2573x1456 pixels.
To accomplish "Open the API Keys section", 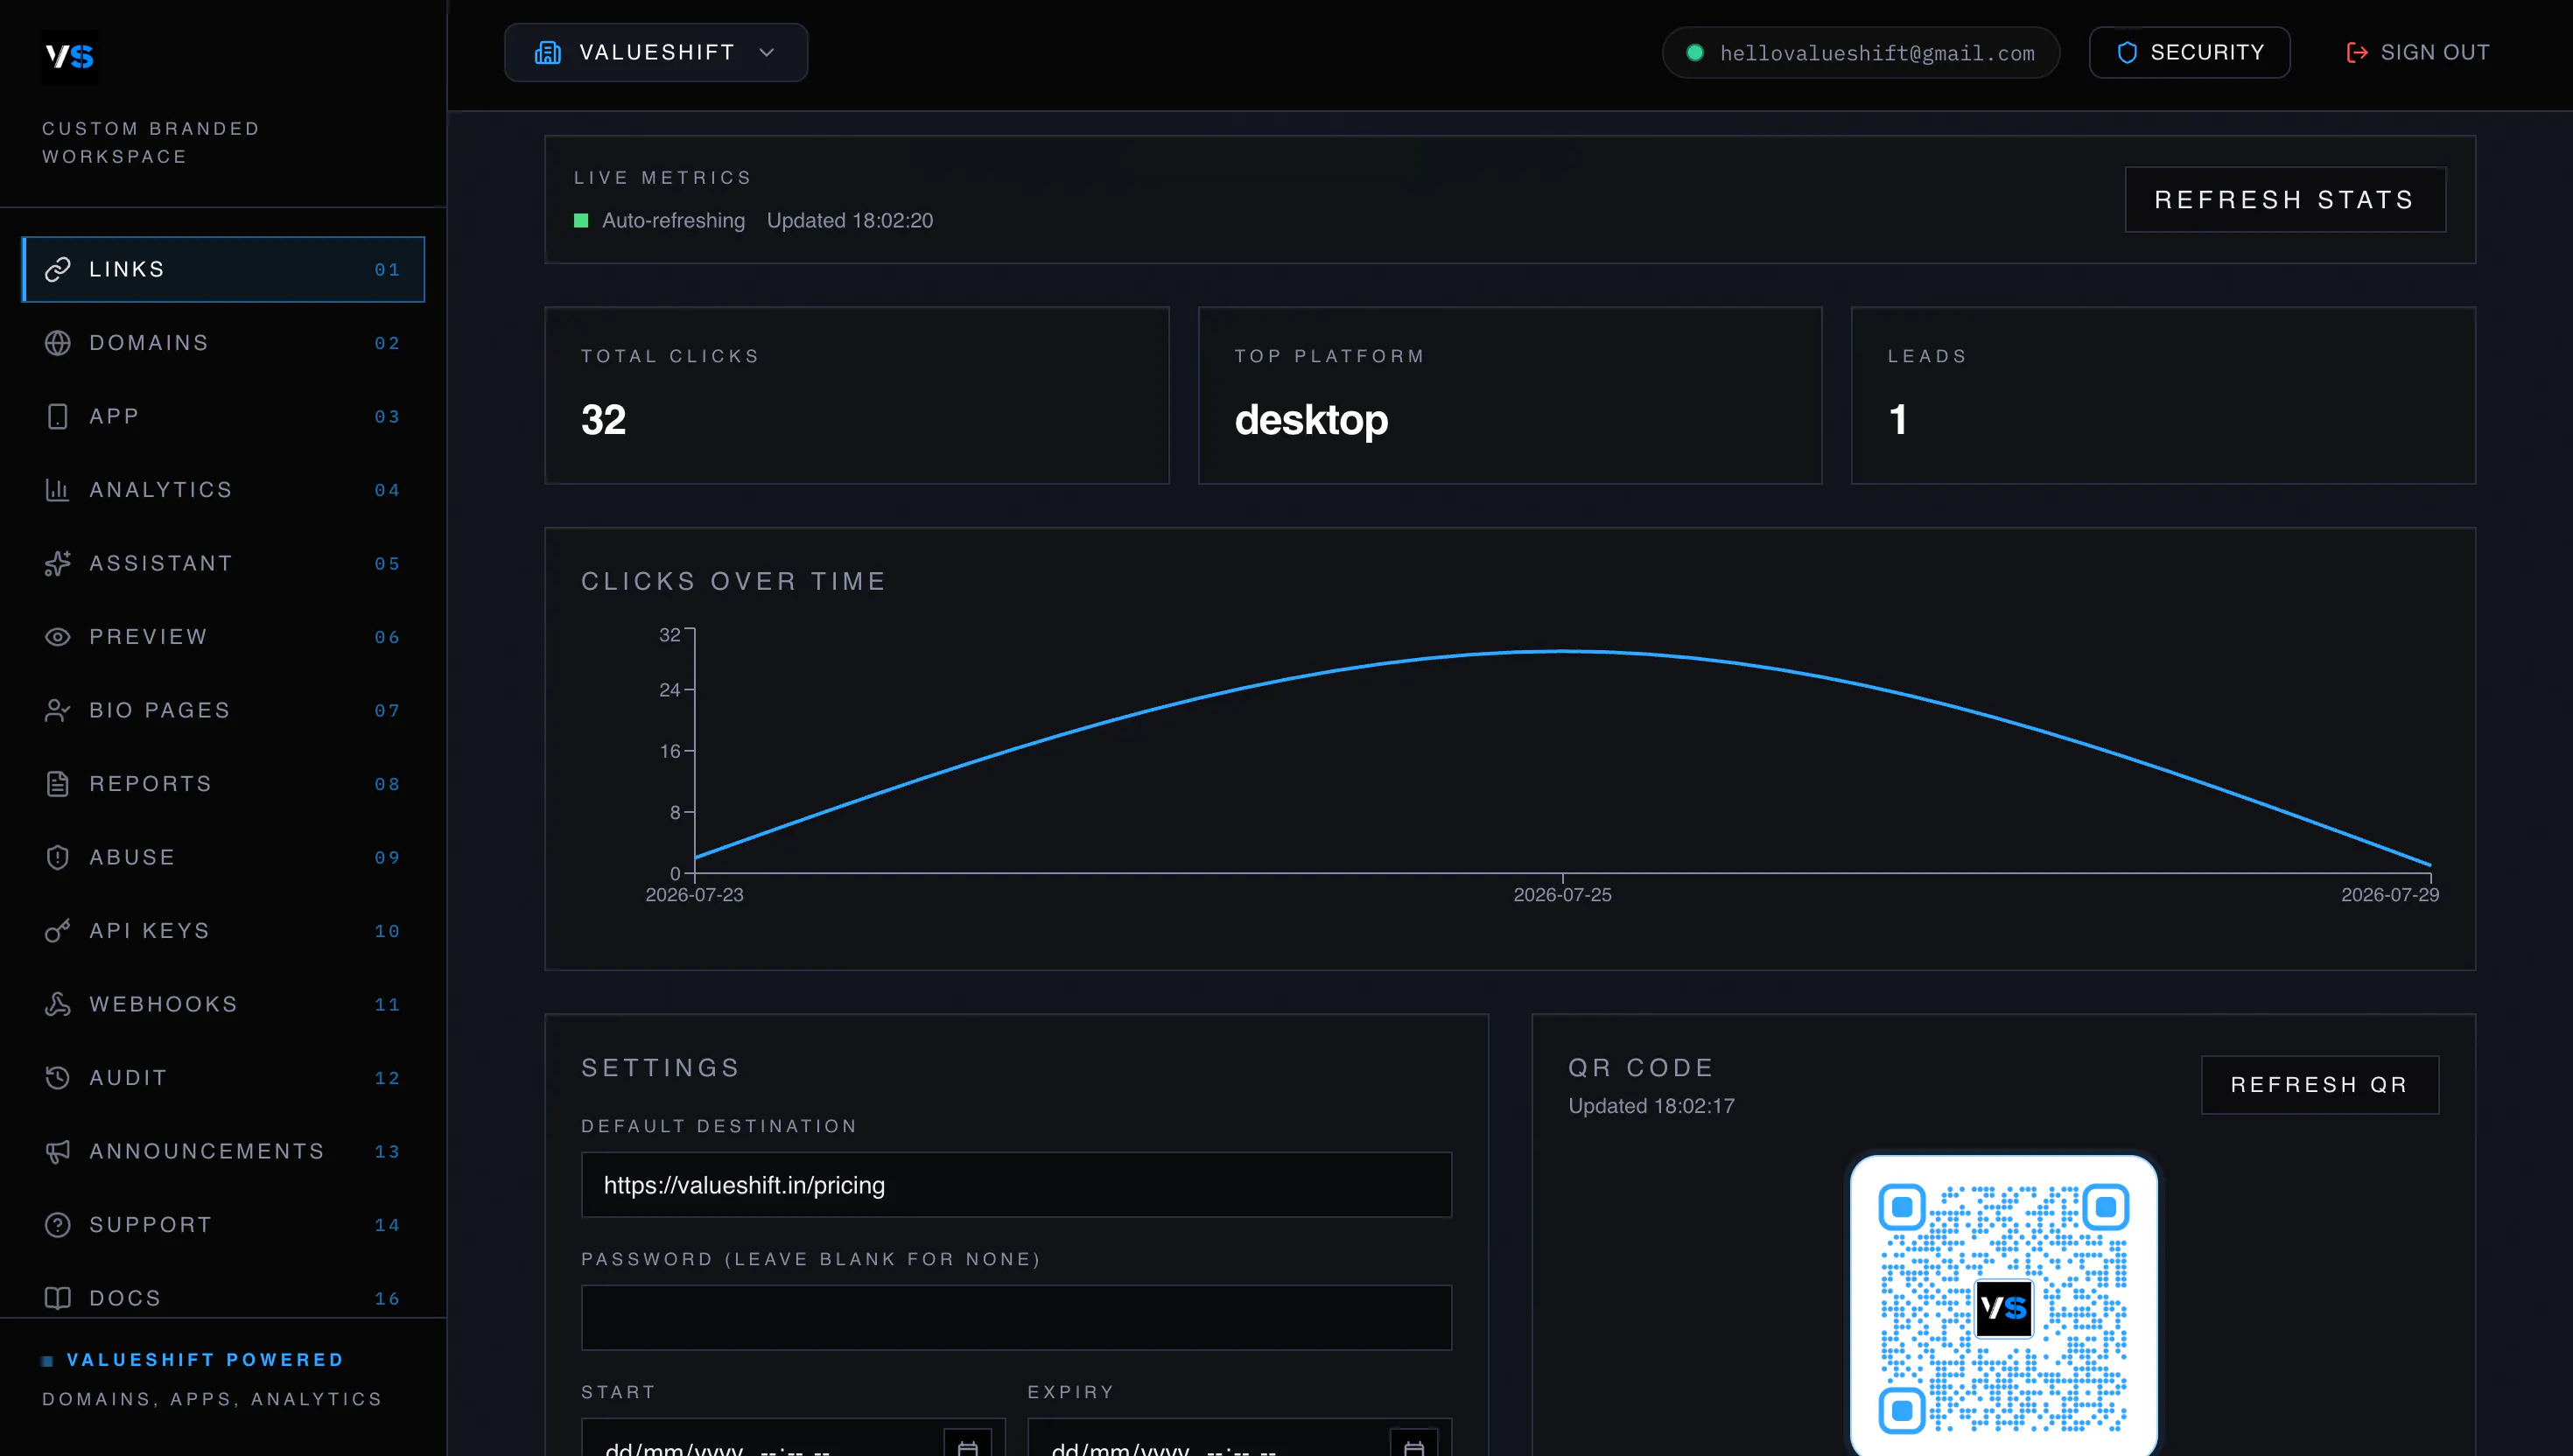I will [223, 931].
